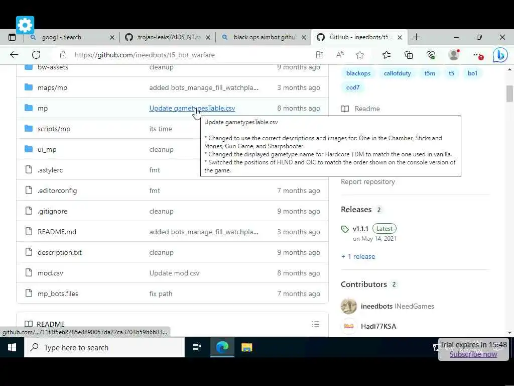The width and height of the screenshot is (514, 386).
Task: Click the Hadi77KSA contributor avatar
Action: [349, 326]
